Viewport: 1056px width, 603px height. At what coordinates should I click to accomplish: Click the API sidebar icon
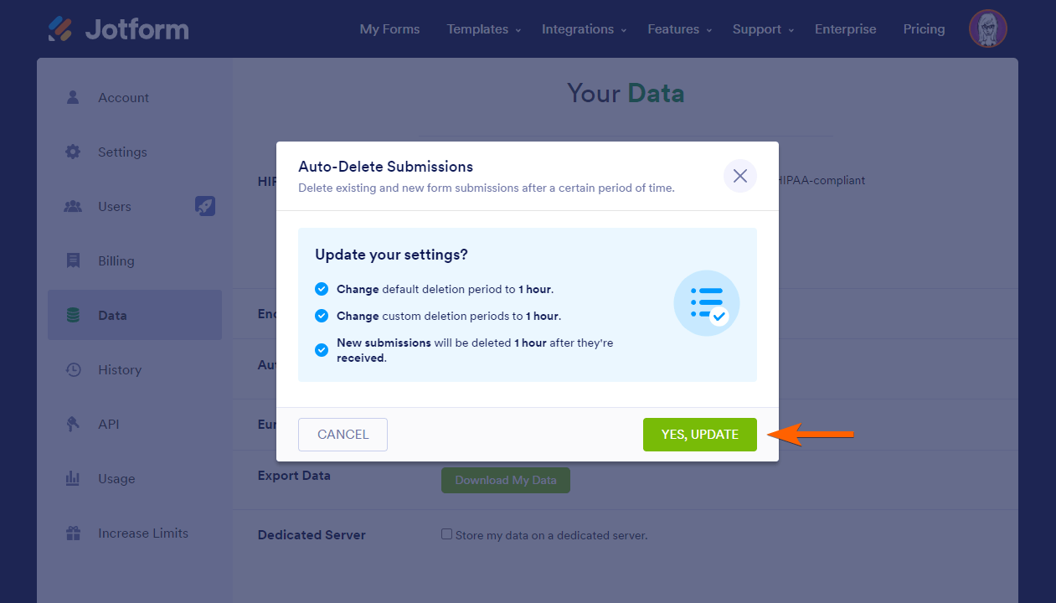coord(73,424)
